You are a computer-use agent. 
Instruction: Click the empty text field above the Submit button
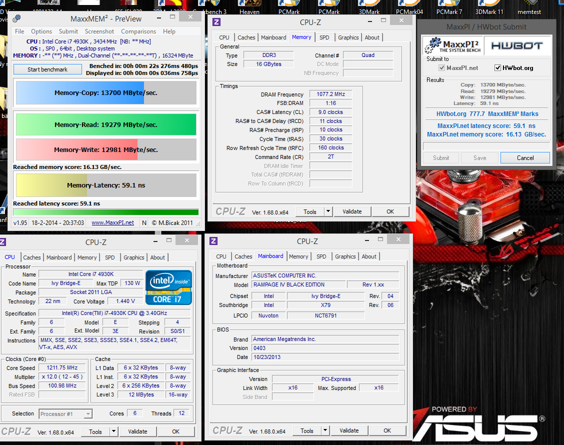pyautogui.click(x=486, y=146)
